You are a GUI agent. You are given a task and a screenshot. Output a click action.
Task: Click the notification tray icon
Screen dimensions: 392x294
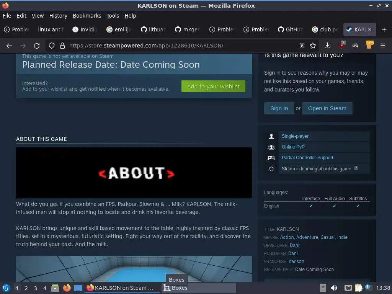tap(368, 287)
